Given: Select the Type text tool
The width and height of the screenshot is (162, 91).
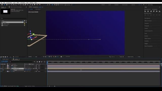Looking at the screenshot, I should click(x=28, y=5).
